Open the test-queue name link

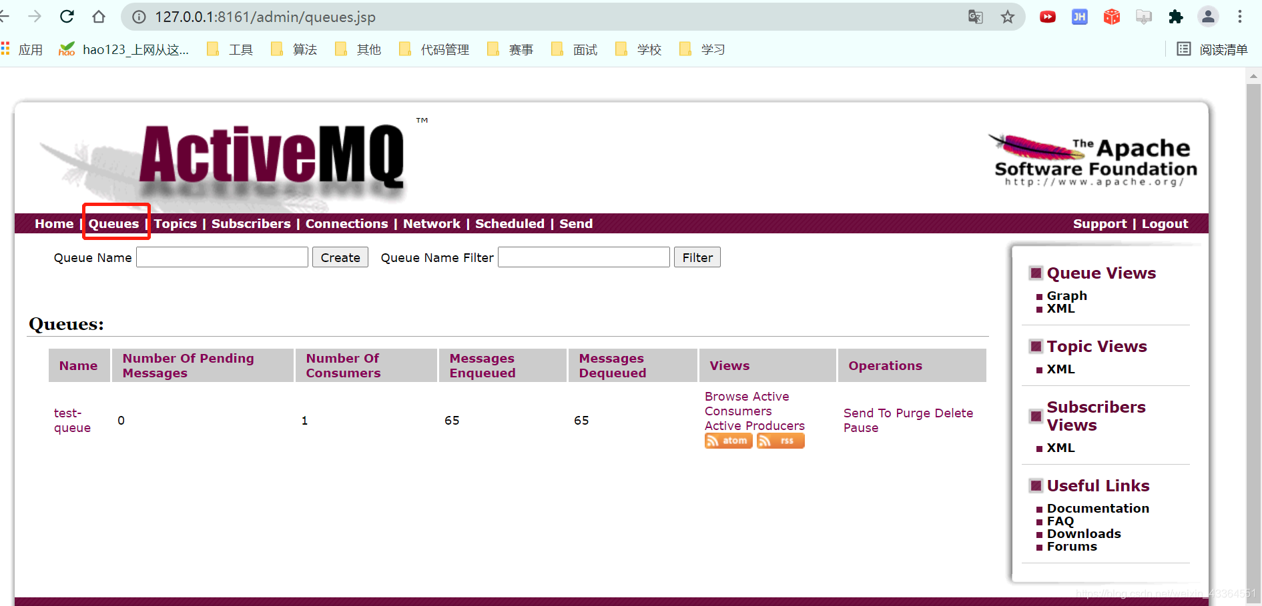tap(72, 421)
